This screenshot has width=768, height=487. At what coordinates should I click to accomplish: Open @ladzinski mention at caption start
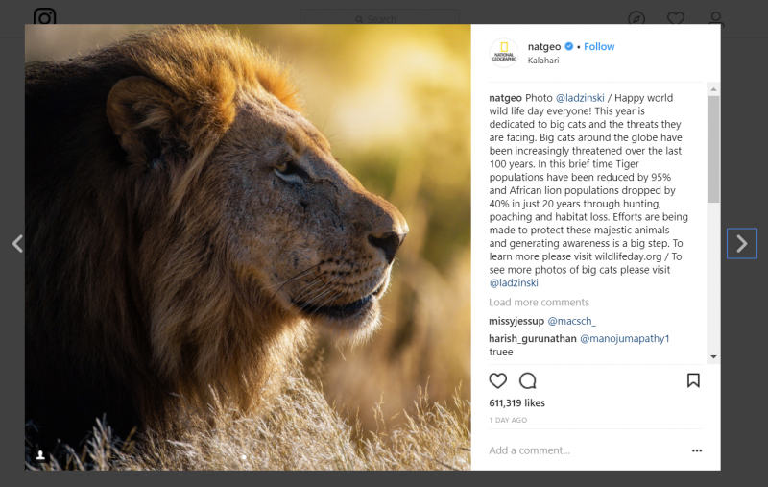click(580, 98)
